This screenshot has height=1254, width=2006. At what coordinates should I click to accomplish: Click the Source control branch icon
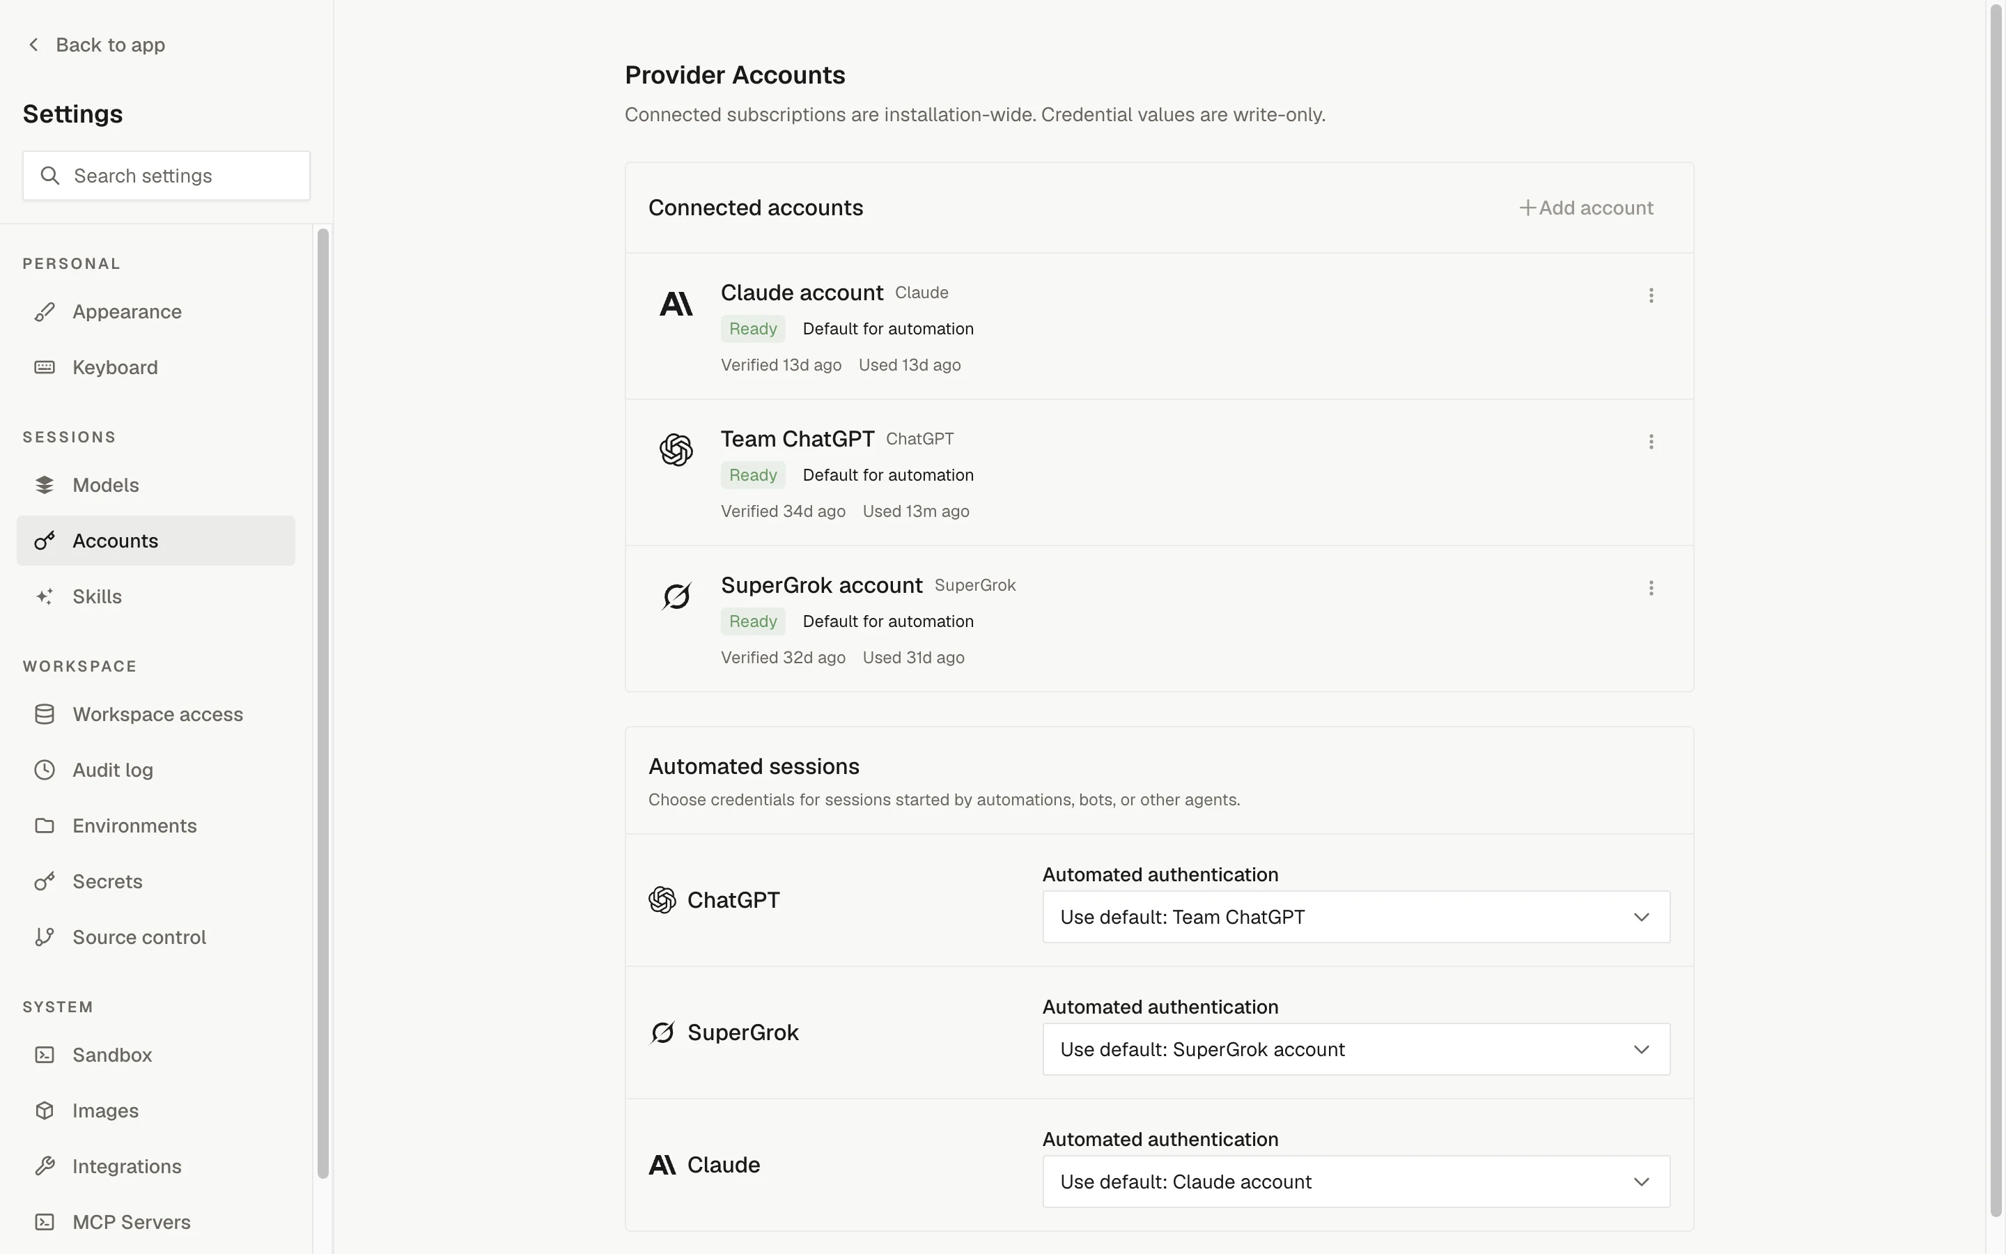45,937
